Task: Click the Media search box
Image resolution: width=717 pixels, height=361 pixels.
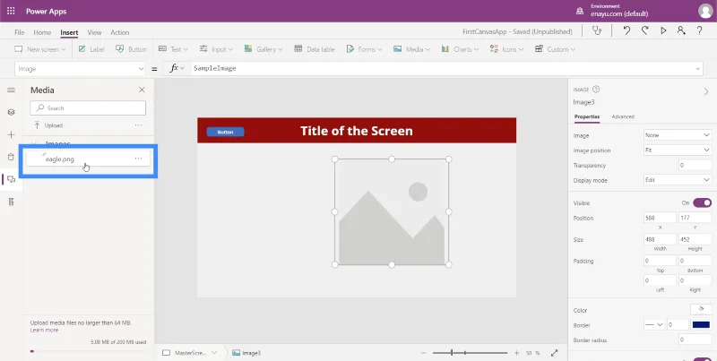Action: pyautogui.click(x=88, y=107)
